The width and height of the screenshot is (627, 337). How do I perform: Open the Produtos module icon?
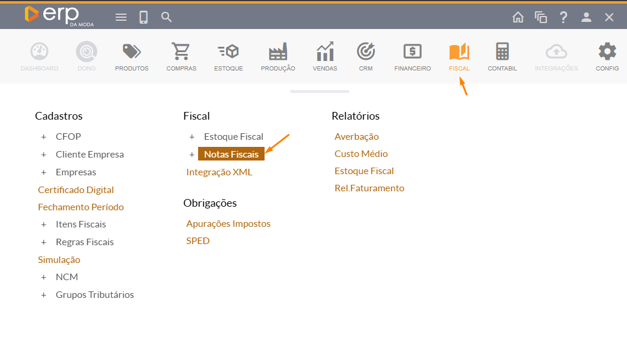132,53
